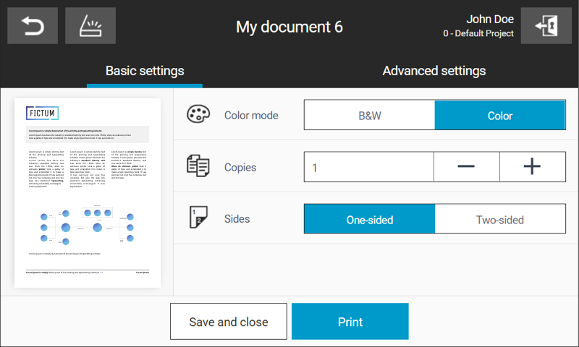Click the page sides icon

point(198,218)
